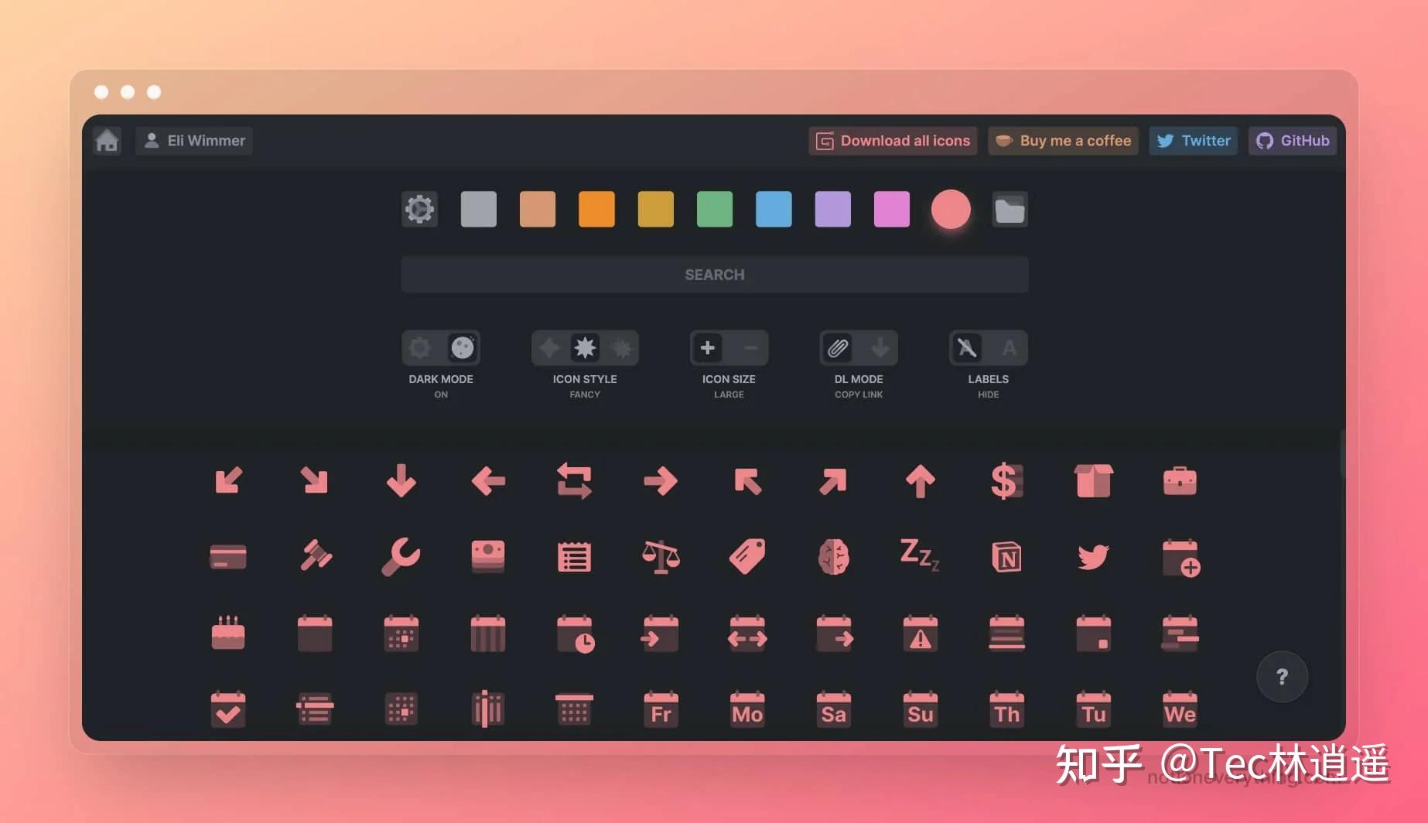Screen dimensions: 1428x823
Task: Click the credit card icon
Action: (x=227, y=556)
